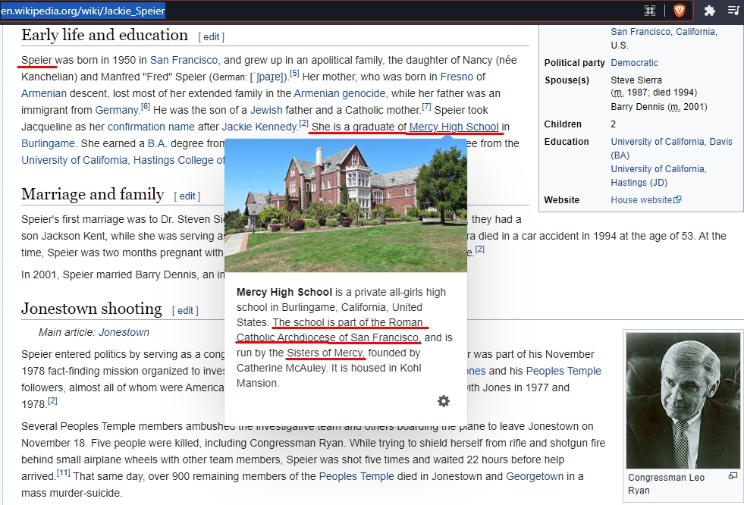Open the Jackie Kennedy link
744x505 pixels.
pyautogui.click(x=259, y=127)
